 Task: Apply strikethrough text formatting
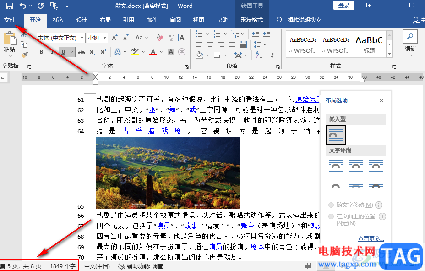coord(82,52)
